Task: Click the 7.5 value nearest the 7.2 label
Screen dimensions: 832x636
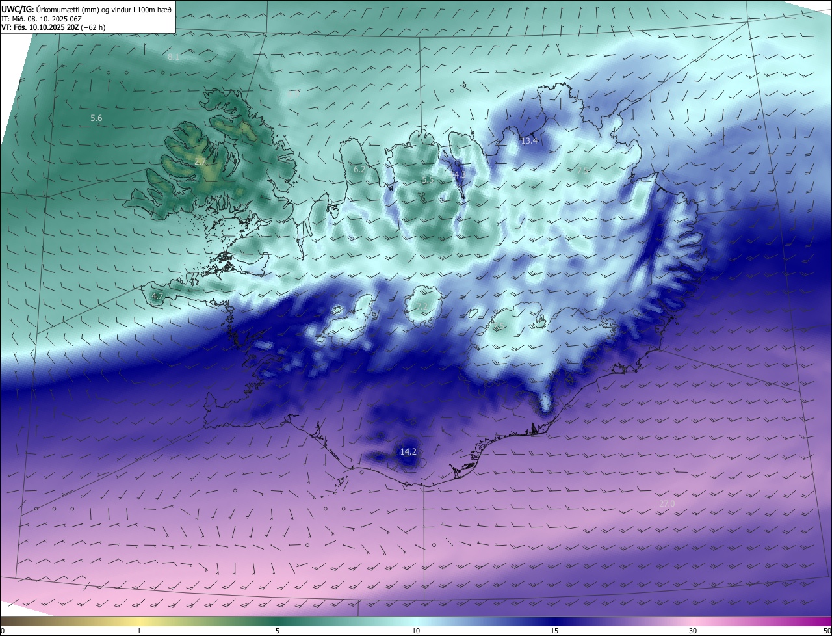Action: (x=499, y=327)
